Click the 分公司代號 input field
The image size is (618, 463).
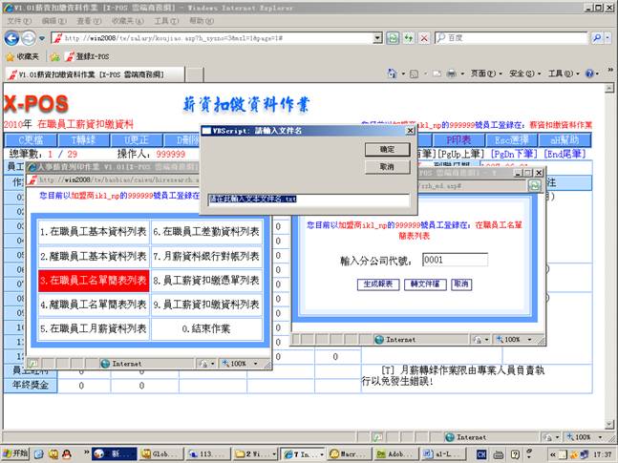[455, 260]
